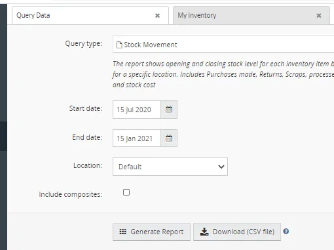The height and width of the screenshot is (250, 334).
Task: Click the report description italic text
Action: (x=223, y=74)
